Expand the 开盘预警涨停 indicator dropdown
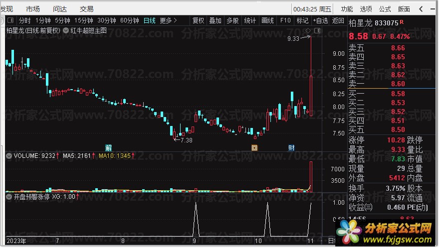 9,197
